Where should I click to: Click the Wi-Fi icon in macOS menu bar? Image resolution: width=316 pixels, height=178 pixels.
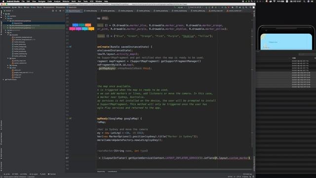[x=275, y=1]
